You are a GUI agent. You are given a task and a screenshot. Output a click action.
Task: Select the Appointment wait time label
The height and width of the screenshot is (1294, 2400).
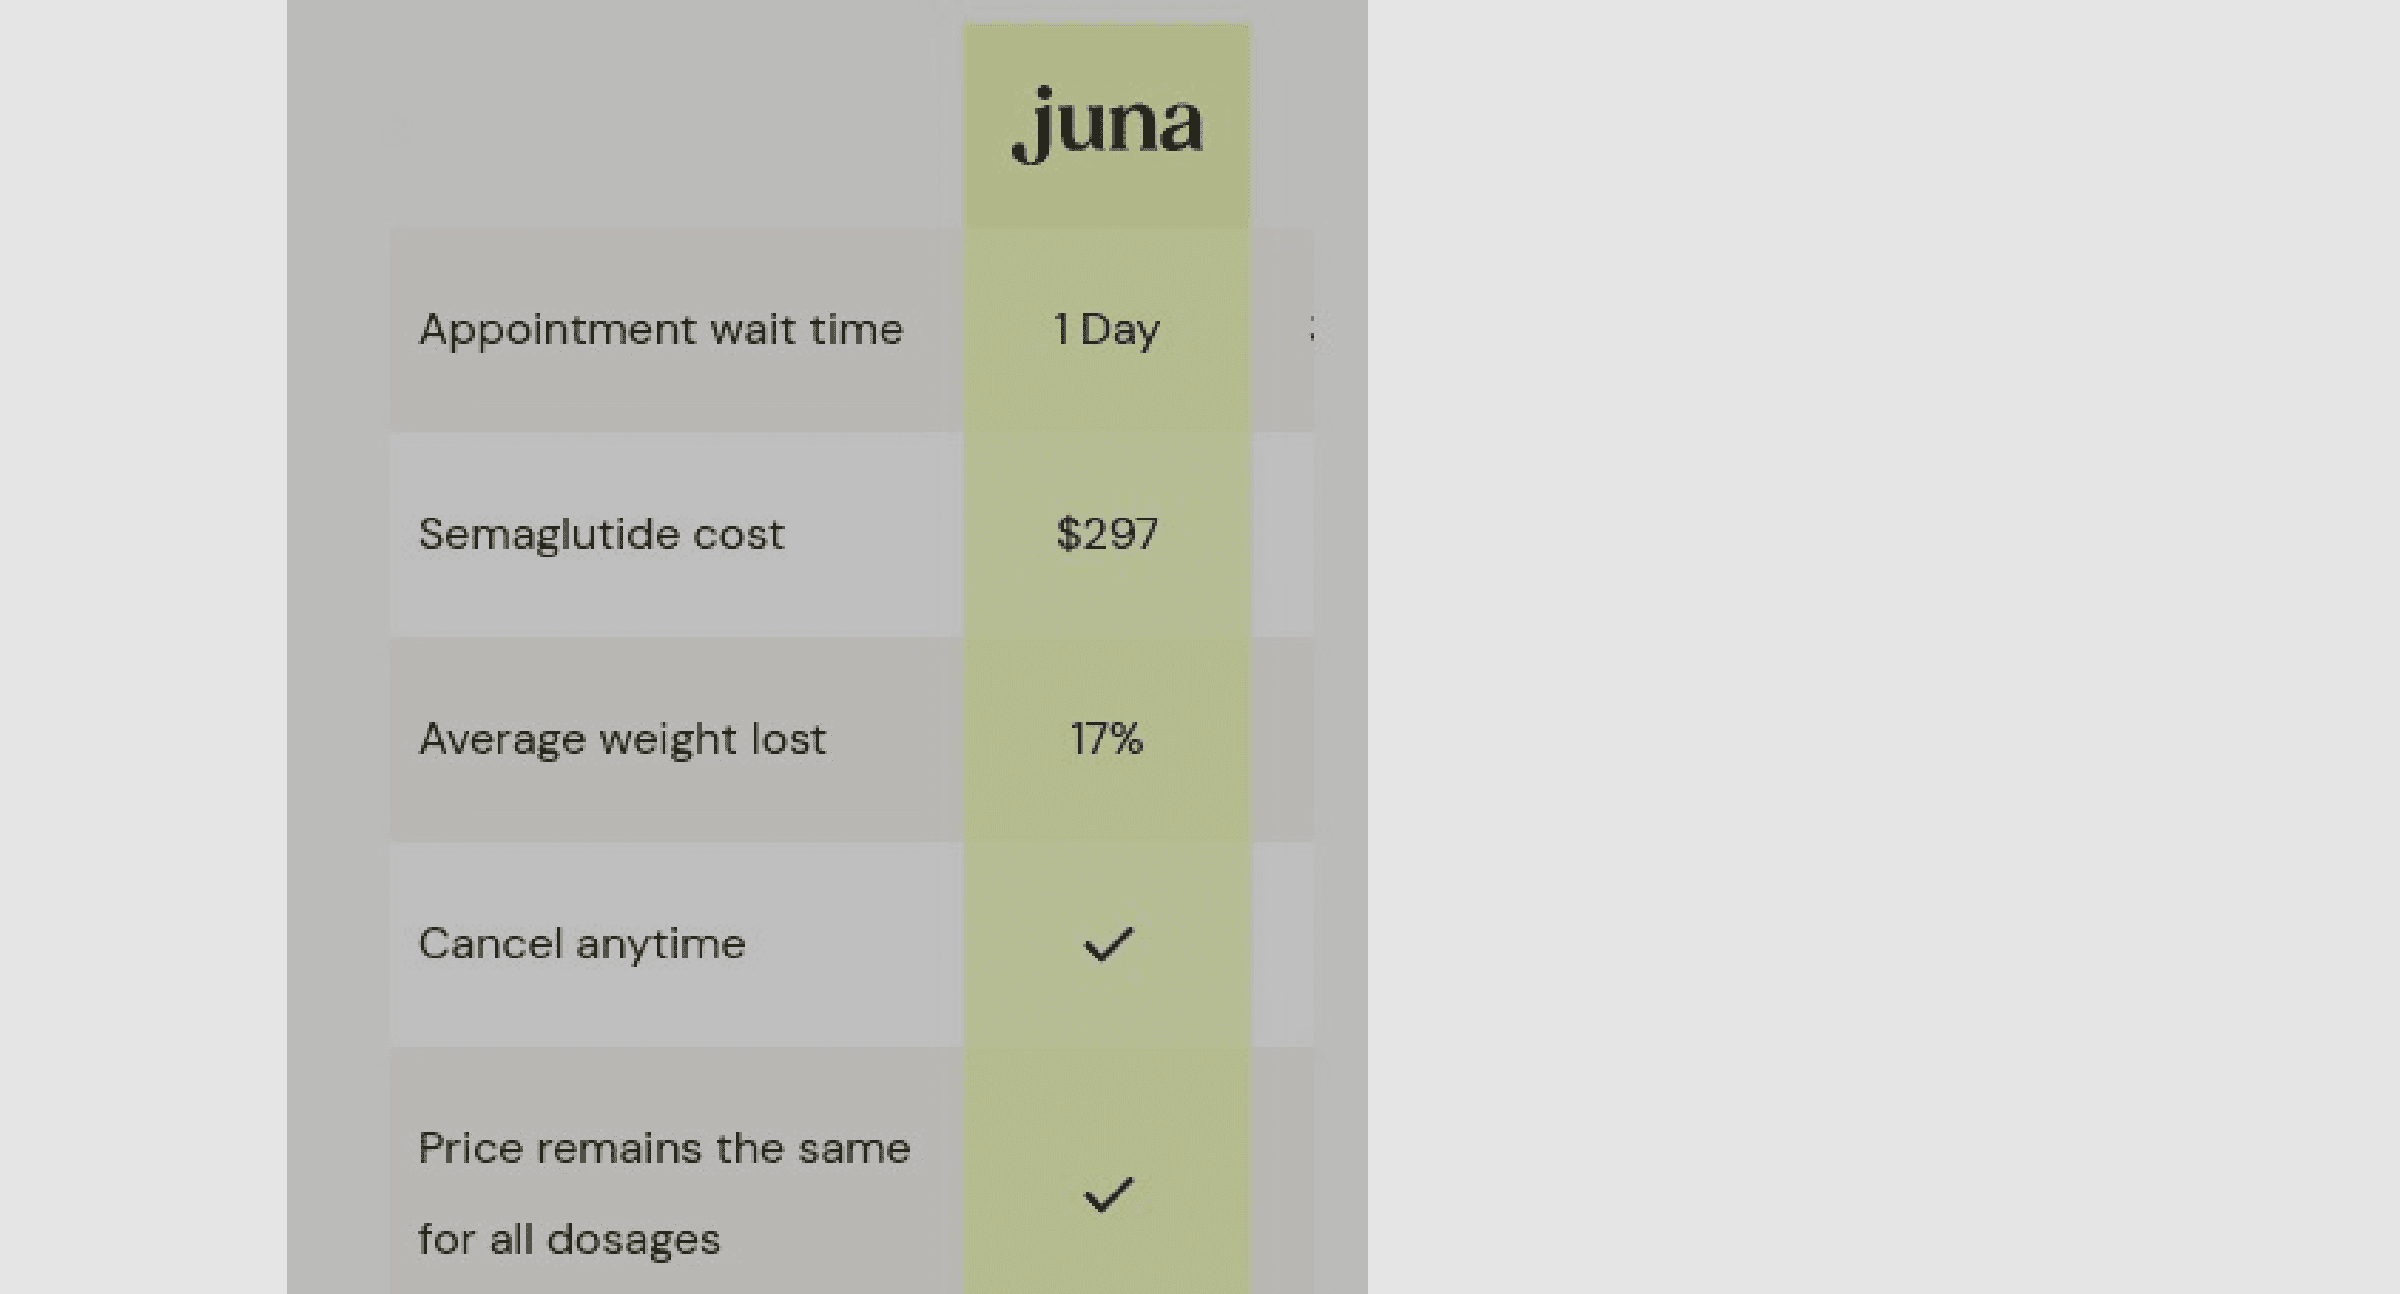(661, 330)
